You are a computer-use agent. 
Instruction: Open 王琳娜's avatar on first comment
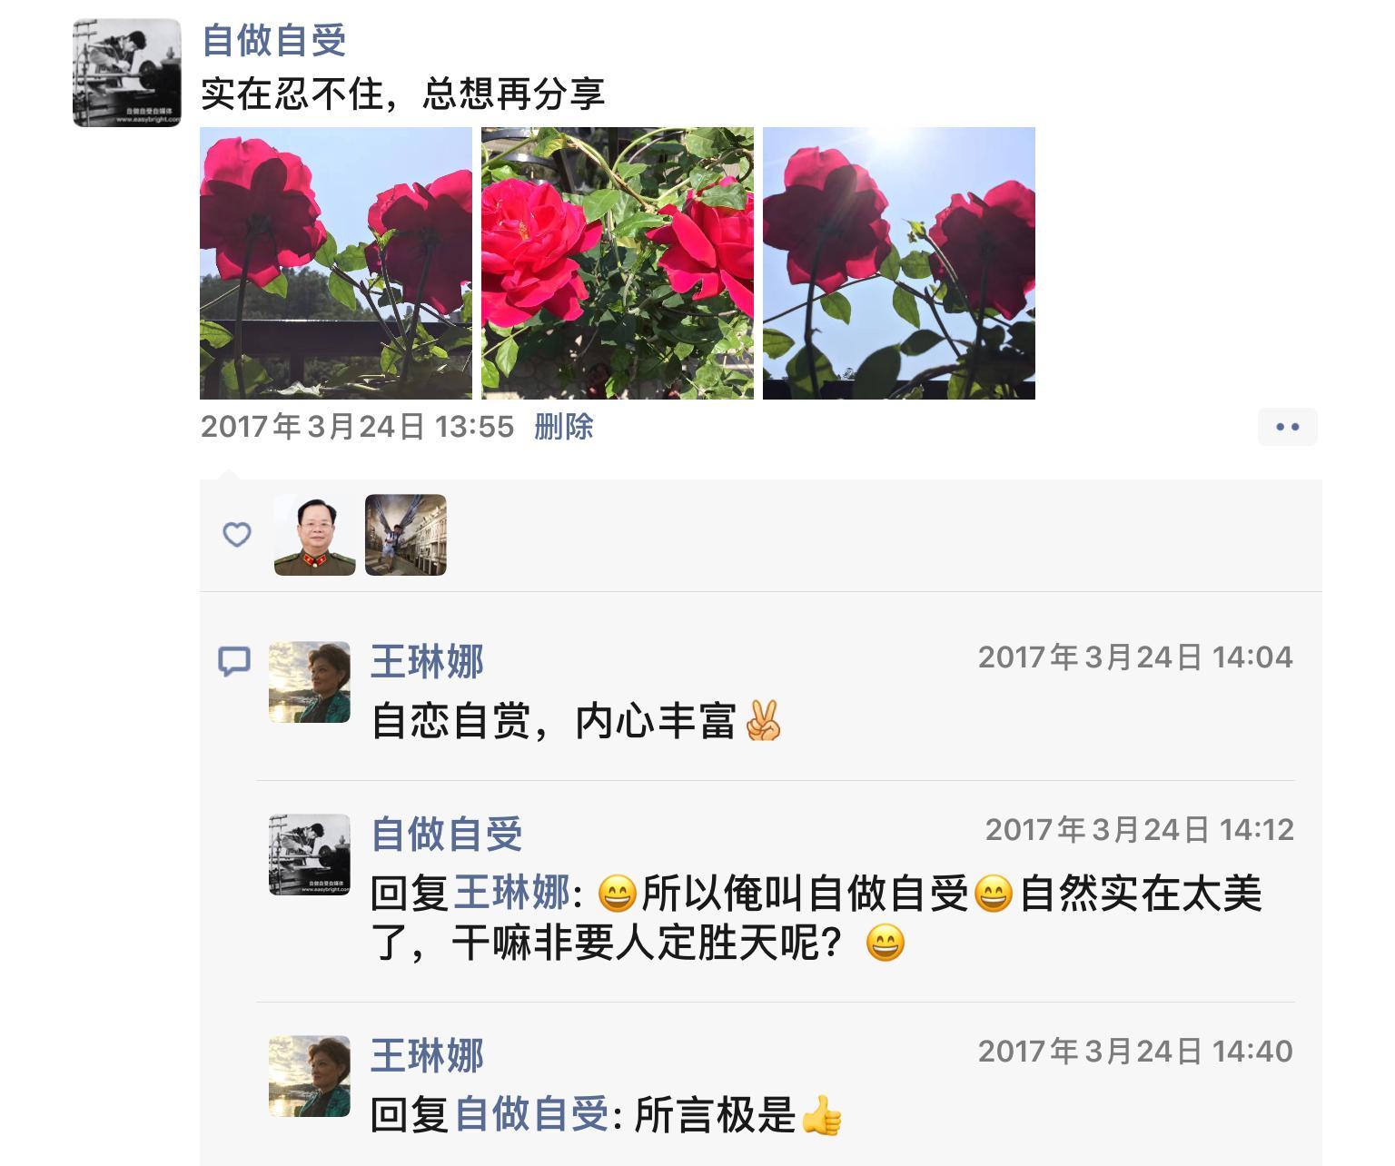pyautogui.click(x=310, y=682)
